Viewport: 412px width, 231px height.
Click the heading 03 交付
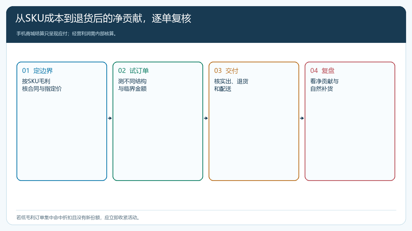226,71
